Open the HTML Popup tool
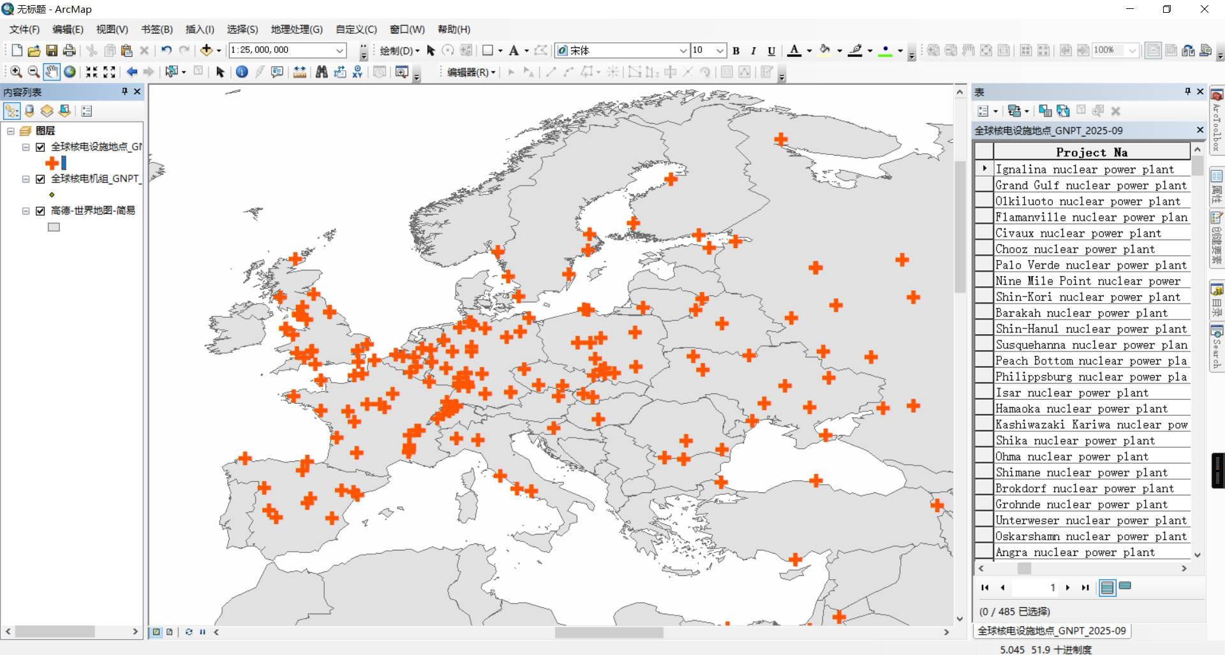The height and width of the screenshot is (655, 1225). 277,72
